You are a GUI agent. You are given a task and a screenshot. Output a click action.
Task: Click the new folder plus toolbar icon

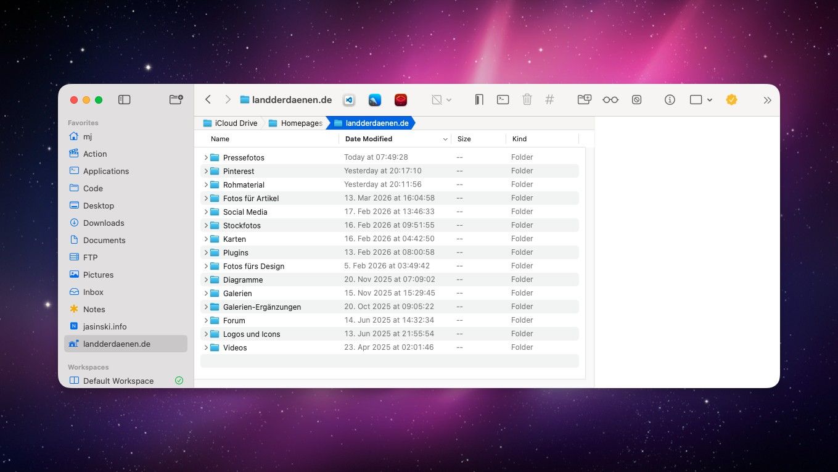pyautogui.click(x=584, y=99)
